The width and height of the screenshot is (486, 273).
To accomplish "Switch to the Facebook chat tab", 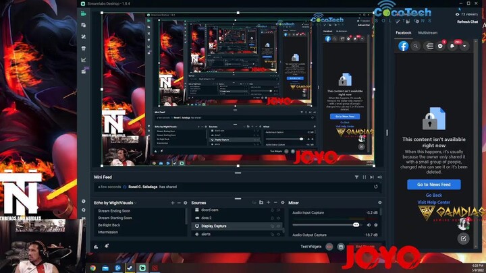I will (x=403, y=32).
